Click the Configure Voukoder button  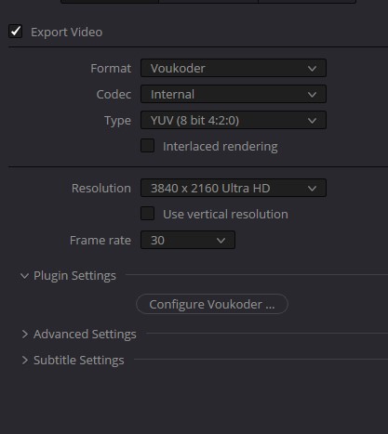[x=212, y=304]
